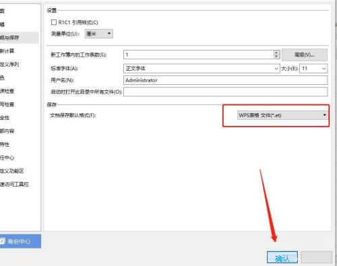Screen dimensions: 337x266
Task: Open the 文档保存默认格式 dropdown
Action: coord(282,115)
